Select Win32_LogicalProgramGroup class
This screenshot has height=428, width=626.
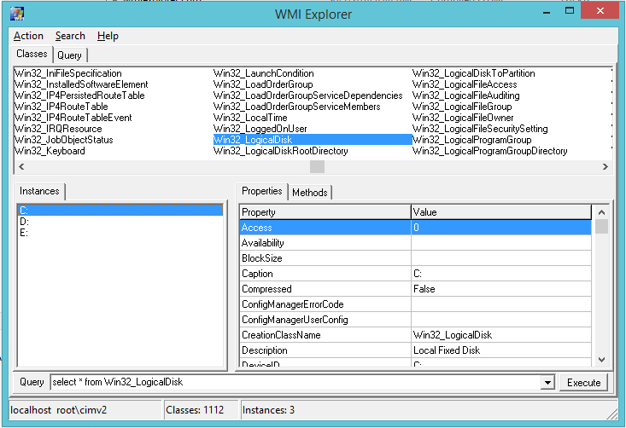pos(472,140)
